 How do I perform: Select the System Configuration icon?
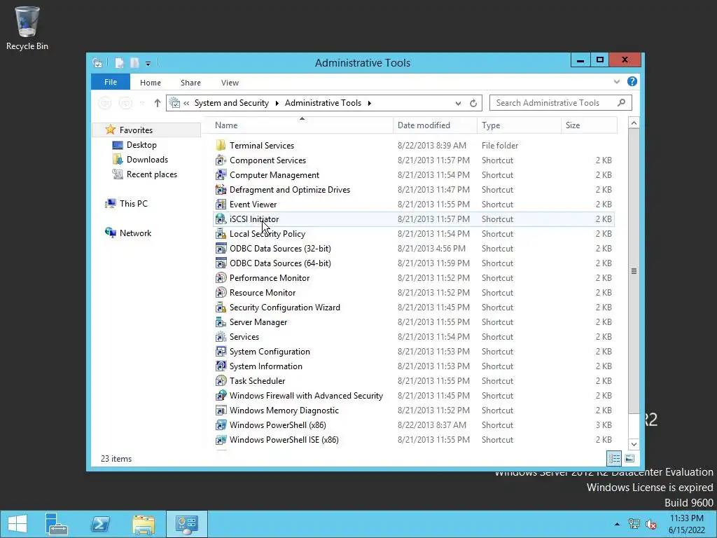(x=221, y=352)
